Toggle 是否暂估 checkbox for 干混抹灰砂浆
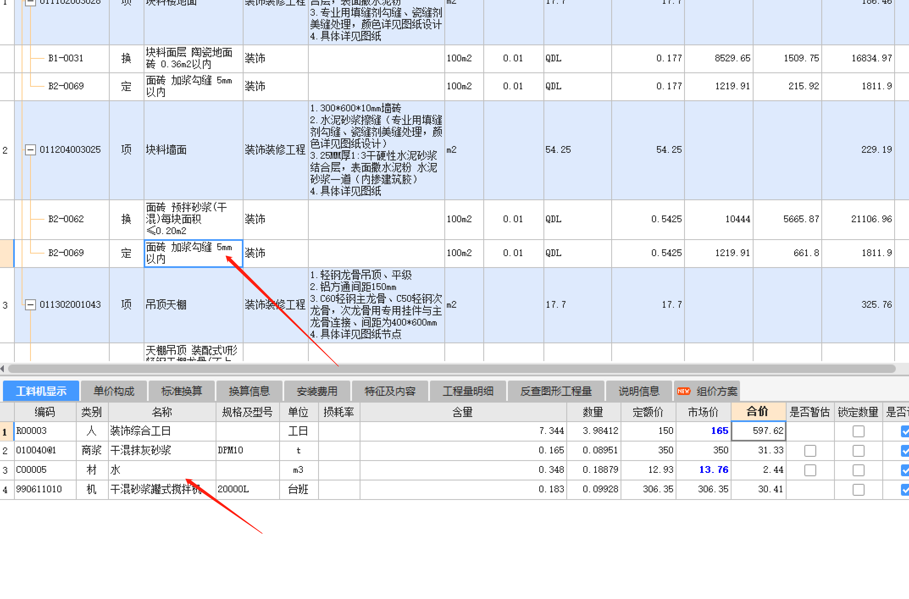 click(810, 451)
